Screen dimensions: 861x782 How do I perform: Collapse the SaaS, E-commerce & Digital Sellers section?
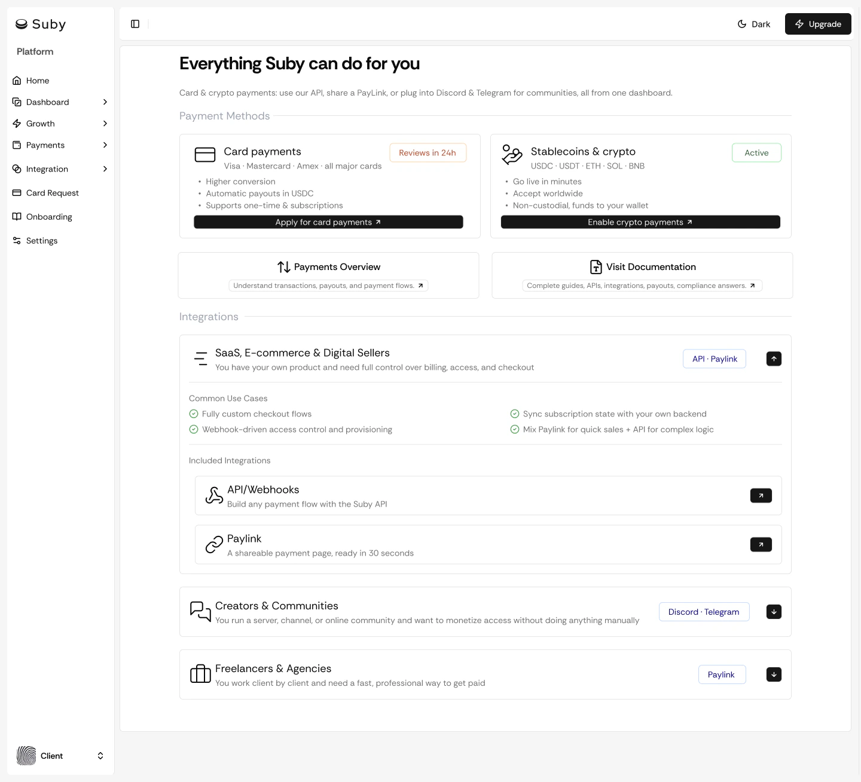[774, 358]
